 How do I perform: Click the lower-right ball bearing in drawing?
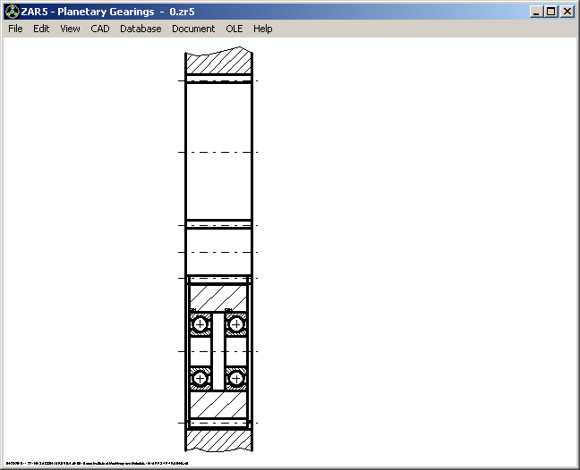[x=236, y=379]
